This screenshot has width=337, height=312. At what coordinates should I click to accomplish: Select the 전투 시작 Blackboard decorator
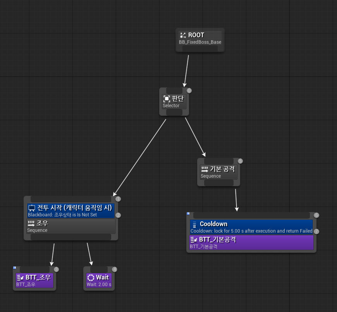click(71, 211)
